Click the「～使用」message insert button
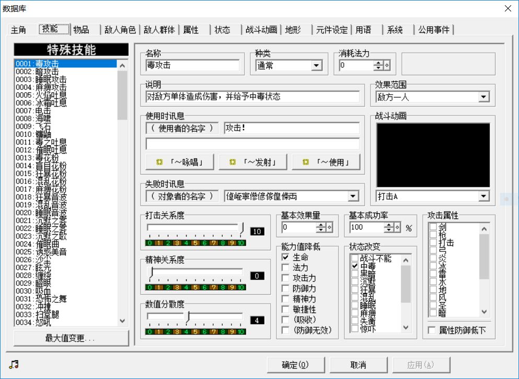Viewport: 519px width, 379px height. click(326, 162)
